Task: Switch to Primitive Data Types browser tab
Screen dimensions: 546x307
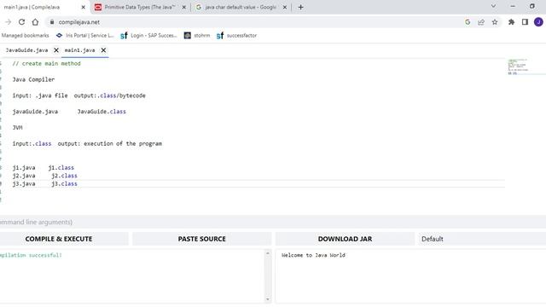Action: point(140,7)
